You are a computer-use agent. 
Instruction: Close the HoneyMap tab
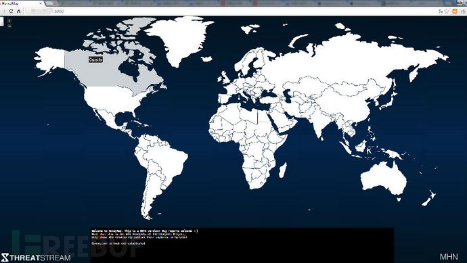point(41,3)
